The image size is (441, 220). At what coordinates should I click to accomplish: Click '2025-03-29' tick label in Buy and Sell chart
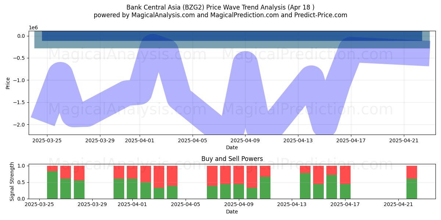92,204
